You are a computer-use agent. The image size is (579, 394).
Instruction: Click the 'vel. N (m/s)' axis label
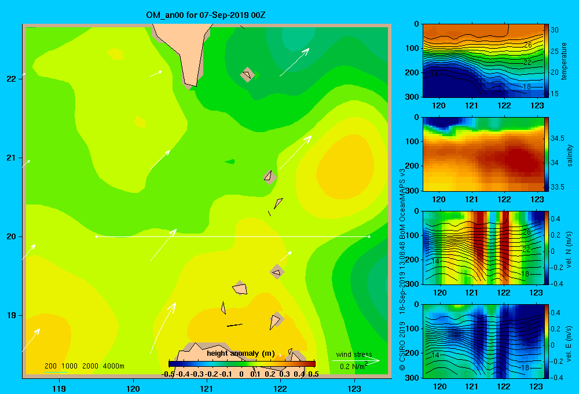(x=569, y=250)
